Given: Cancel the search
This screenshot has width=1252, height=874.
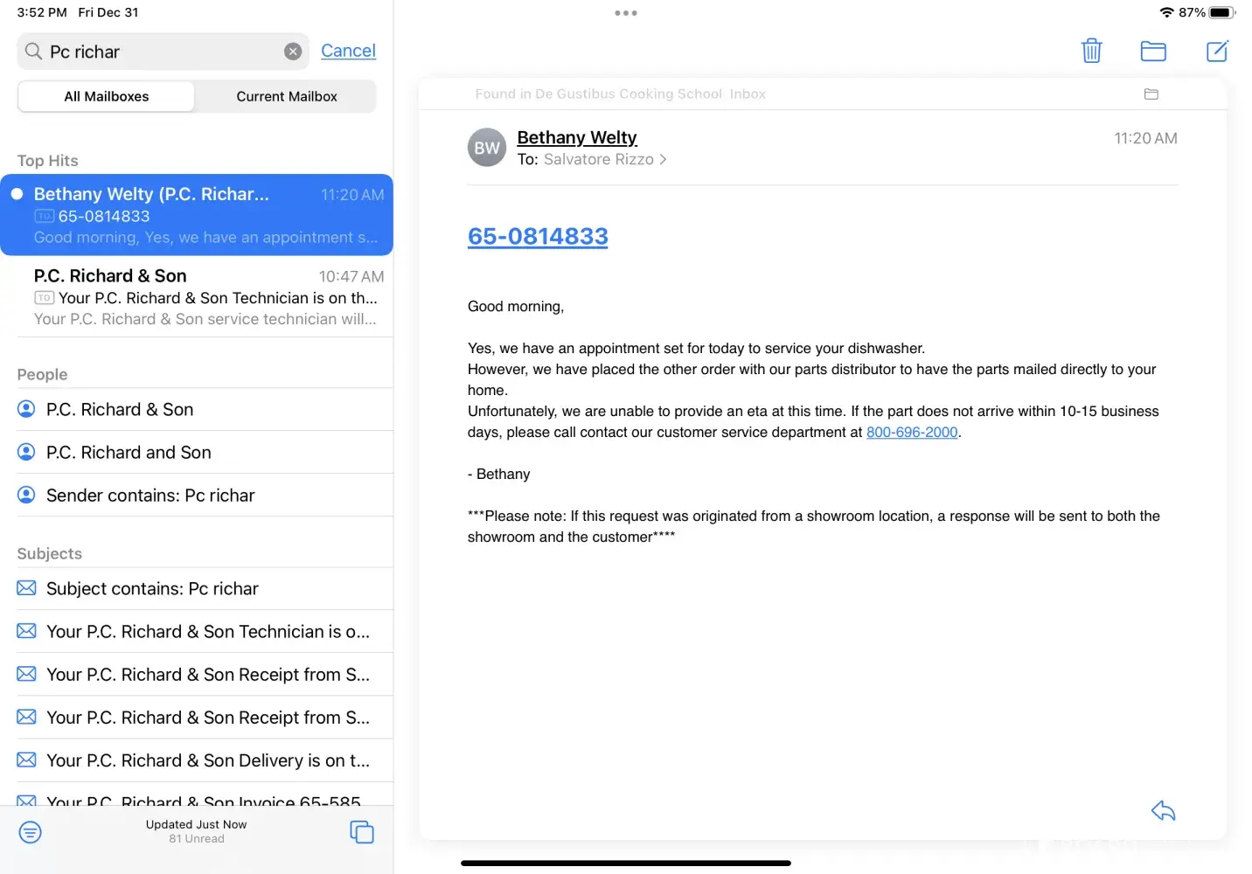Looking at the screenshot, I should point(348,51).
